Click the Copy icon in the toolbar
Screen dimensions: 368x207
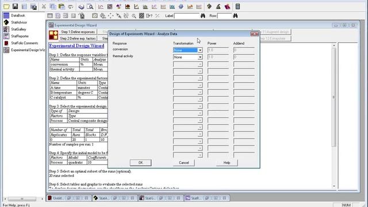tap(53, 6)
